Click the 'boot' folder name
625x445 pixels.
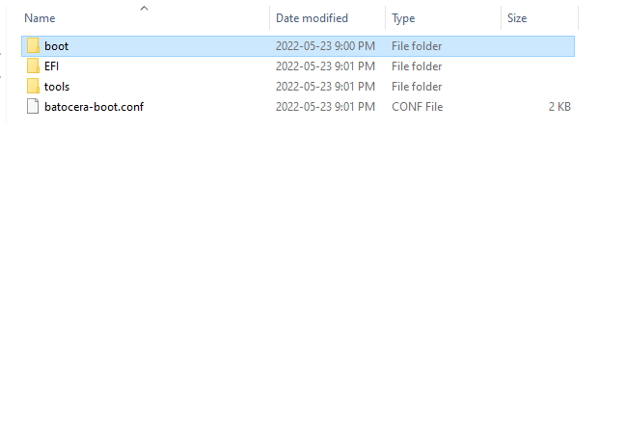(x=57, y=46)
